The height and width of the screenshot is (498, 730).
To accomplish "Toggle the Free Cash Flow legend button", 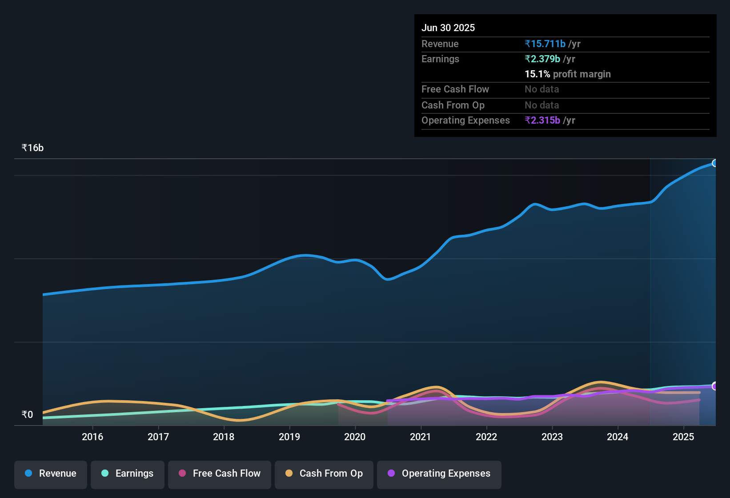I will 220,474.
